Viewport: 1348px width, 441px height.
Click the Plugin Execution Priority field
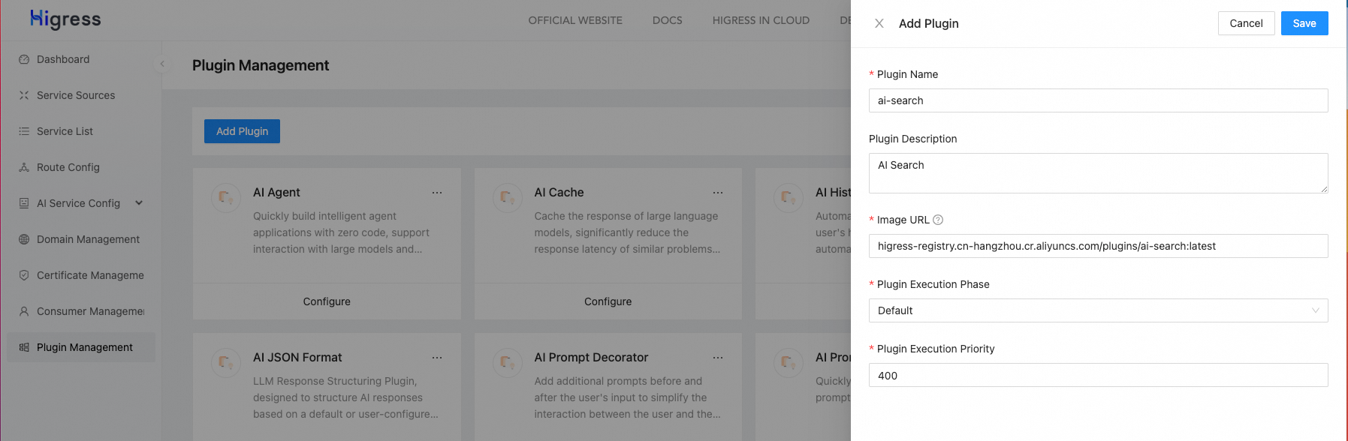click(1098, 375)
